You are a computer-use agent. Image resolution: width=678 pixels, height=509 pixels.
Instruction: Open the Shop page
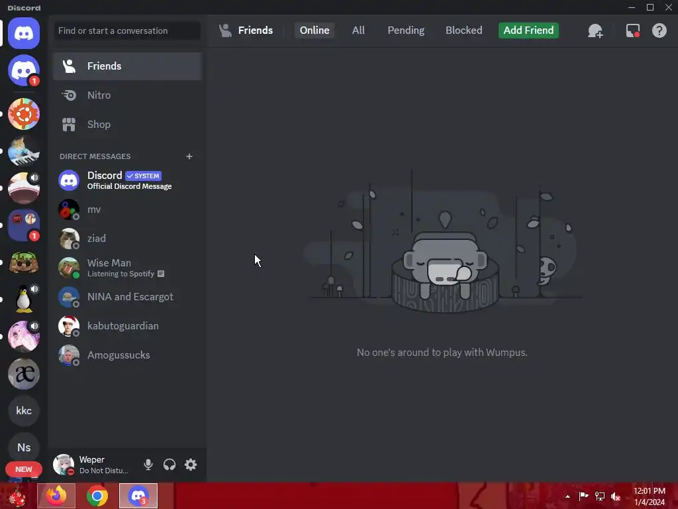[x=127, y=125]
